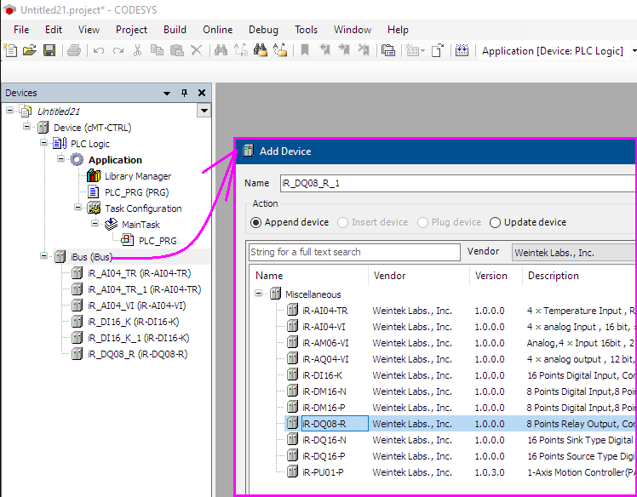Click the Name column header in the device list
This screenshot has height=497, width=637.
309,276
